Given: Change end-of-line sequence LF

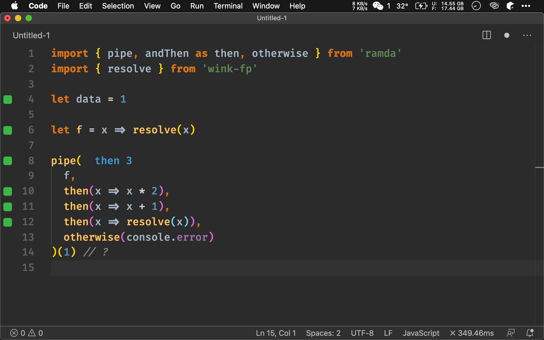Looking at the screenshot, I should tap(388, 333).
